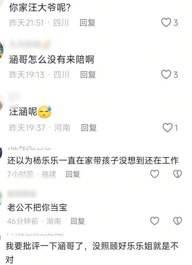Select comment text 还以为杨乐乐一直在家带孩子
Viewport: 192px width, 265px height.
[63, 160]
